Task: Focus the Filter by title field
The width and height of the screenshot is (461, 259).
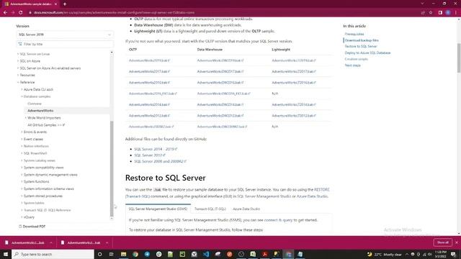Action: pos(65,44)
